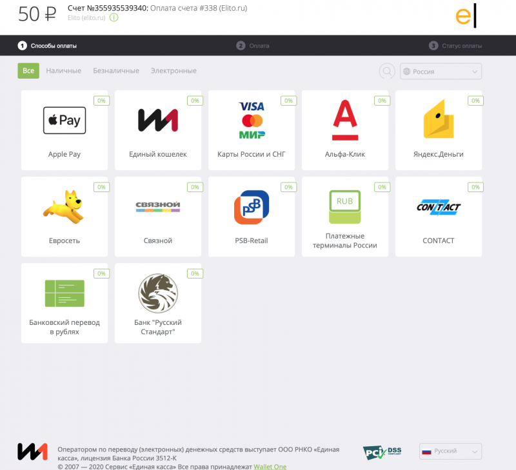Click the Банк "Русский Стандарт" caption
Image resolution: width=516 pixels, height=470 pixels.
coord(158,328)
